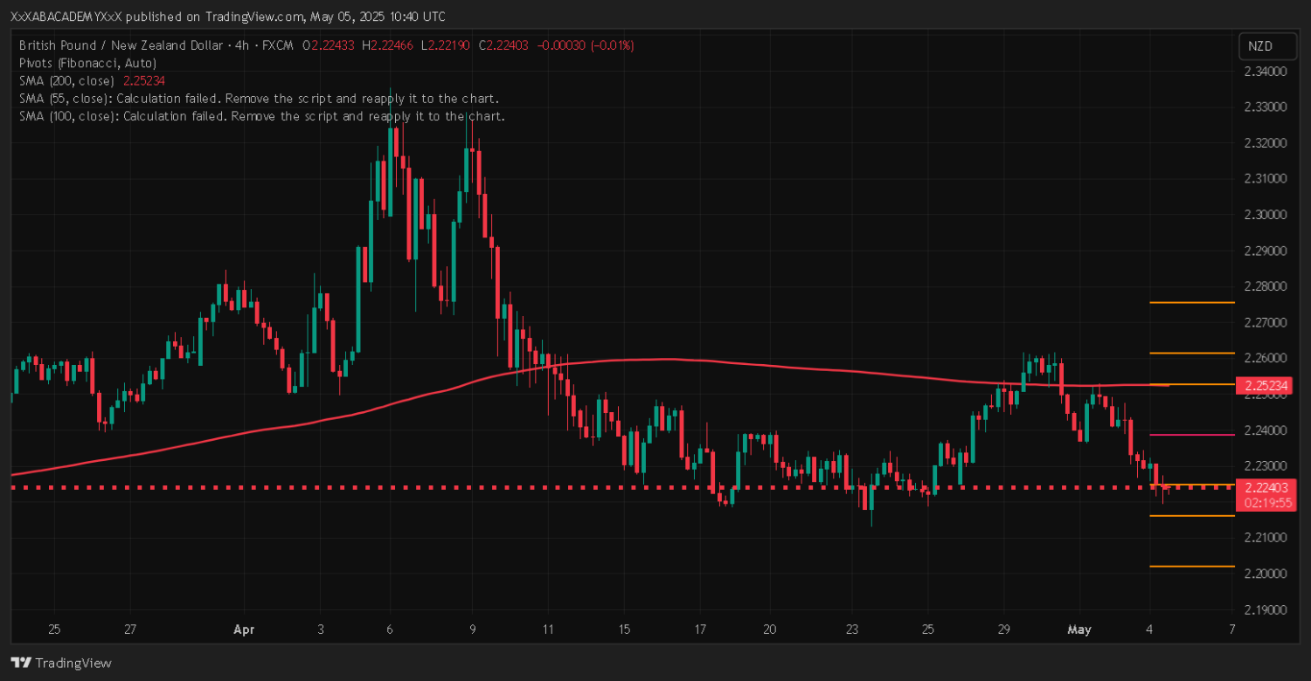
Task: Click the May label on the time axis
Action: point(1079,629)
